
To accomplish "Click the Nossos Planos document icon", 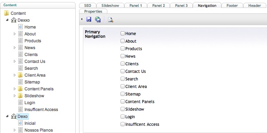I will pyautogui.click(x=21, y=130).
